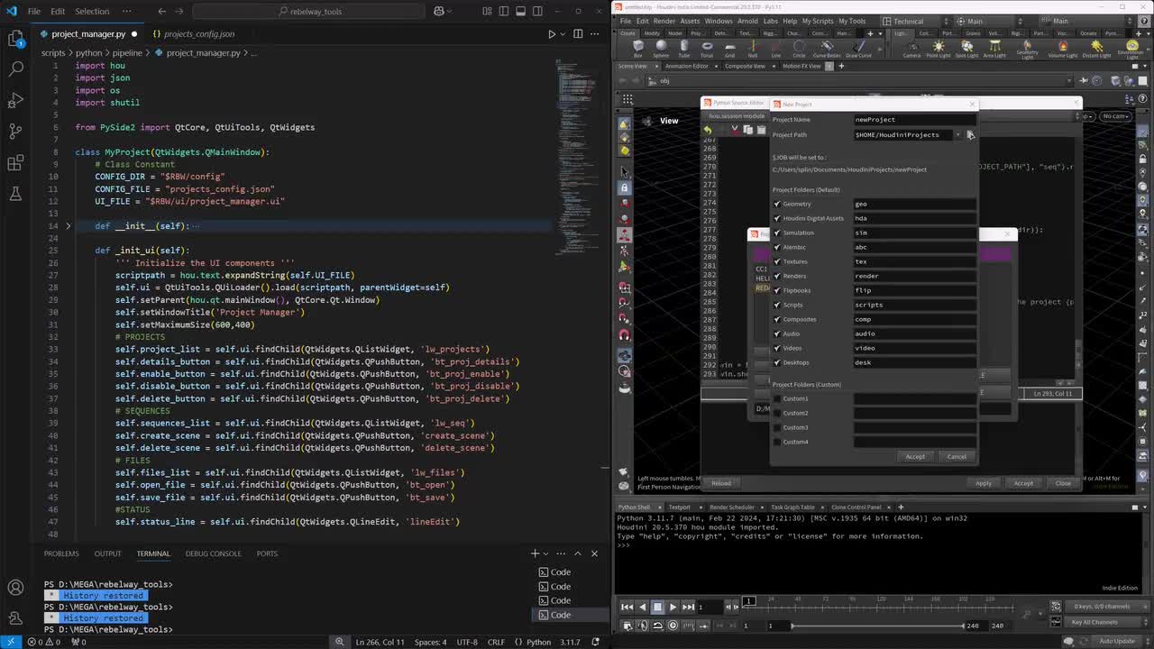Viewport: 1154px width, 649px height.
Task: Add a Distant Light in Houdini
Action: 1096,48
